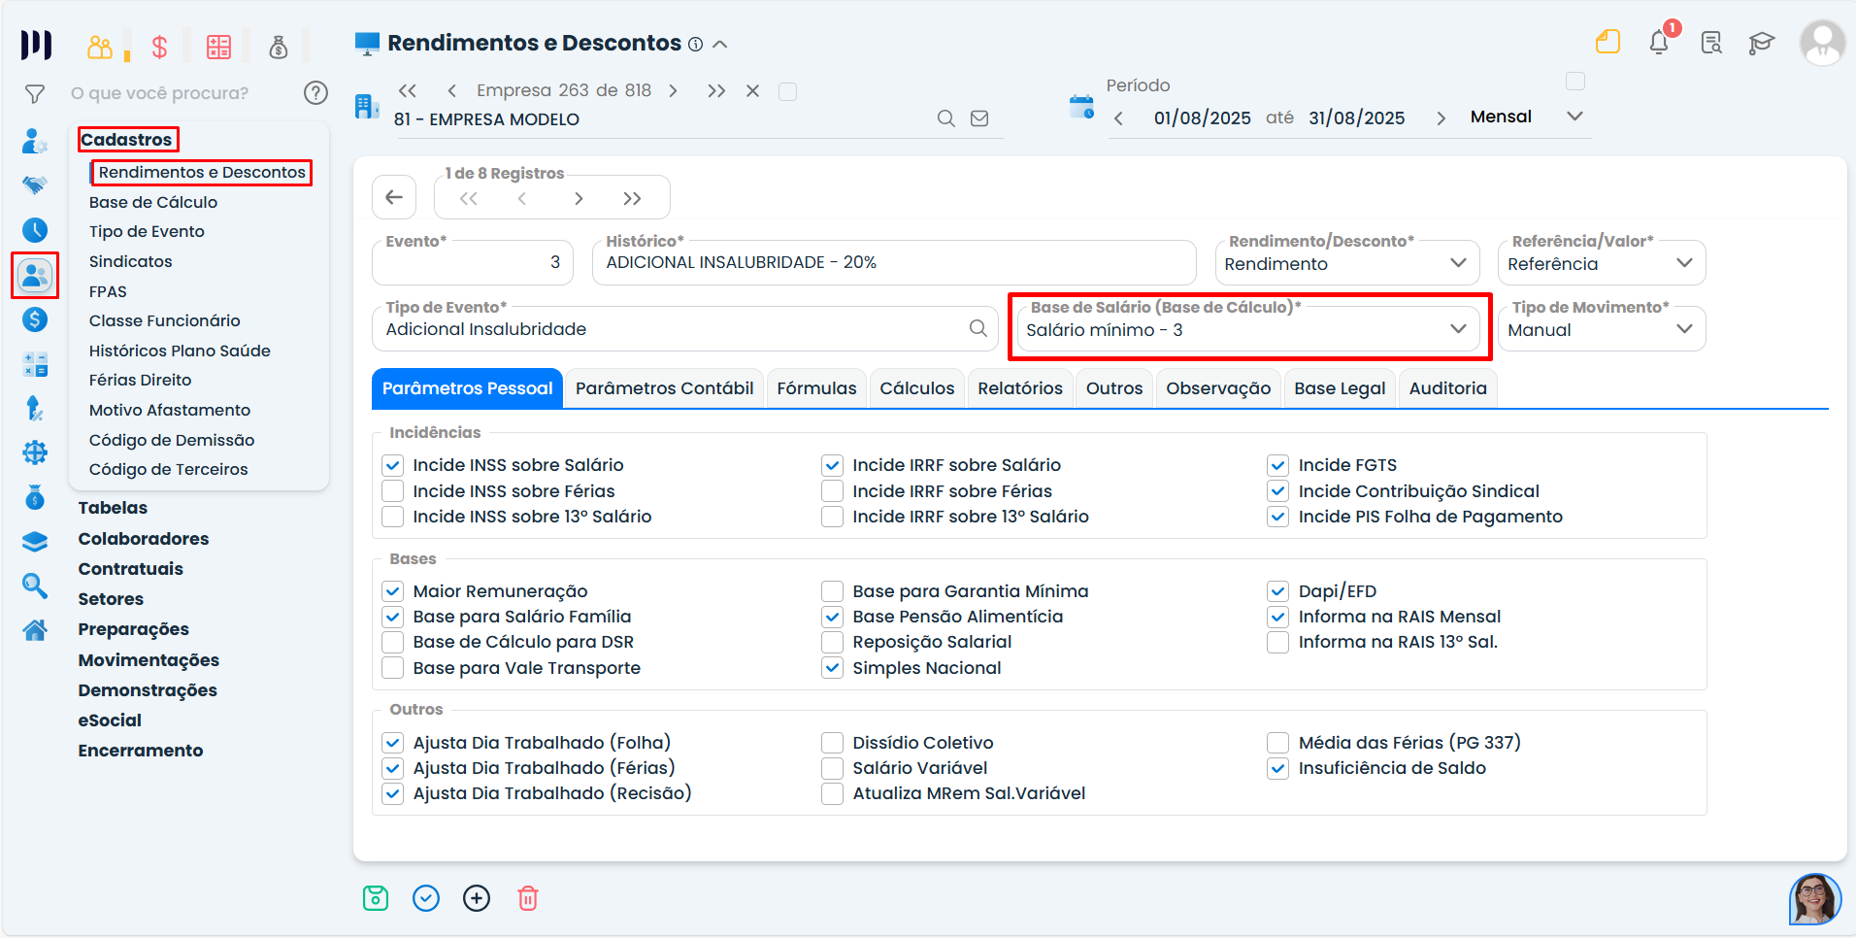Screen dimensions: 1856x938
Task: Switch to the Fórmulas tab
Action: [x=816, y=388]
